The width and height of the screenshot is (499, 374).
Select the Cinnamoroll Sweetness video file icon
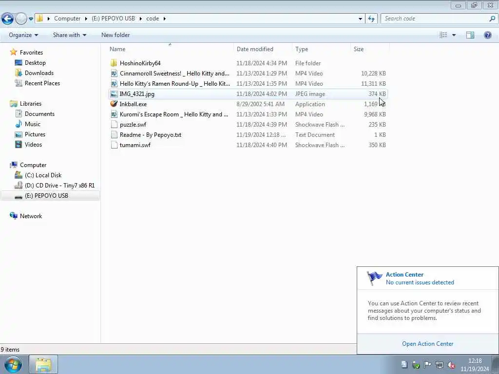(x=114, y=74)
